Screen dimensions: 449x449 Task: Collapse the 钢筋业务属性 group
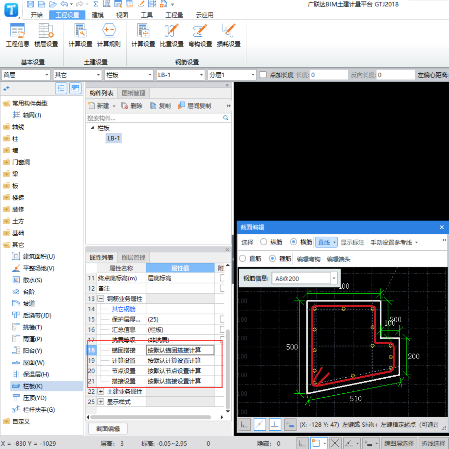click(101, 298)
